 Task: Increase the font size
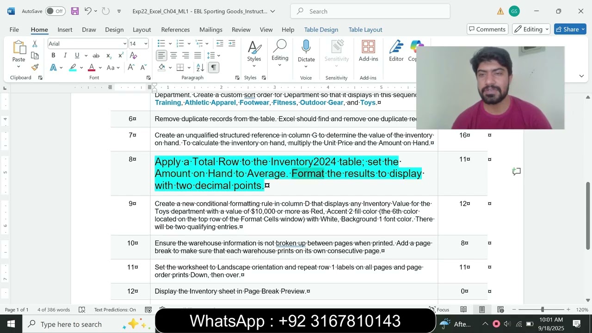pyautogui.click(x=131, y=68)
